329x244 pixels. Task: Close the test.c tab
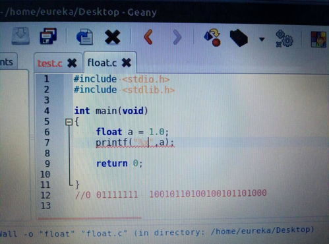[72, 63]
